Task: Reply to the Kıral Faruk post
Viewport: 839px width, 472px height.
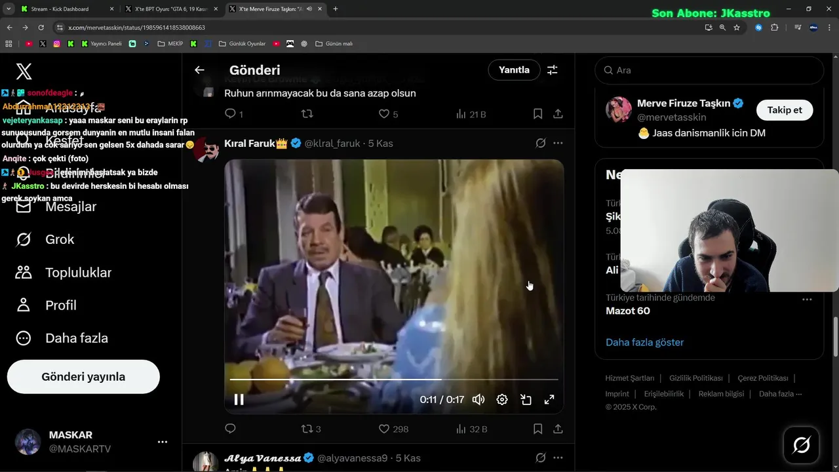Action: pyautogui.click(x=230, y=429)
